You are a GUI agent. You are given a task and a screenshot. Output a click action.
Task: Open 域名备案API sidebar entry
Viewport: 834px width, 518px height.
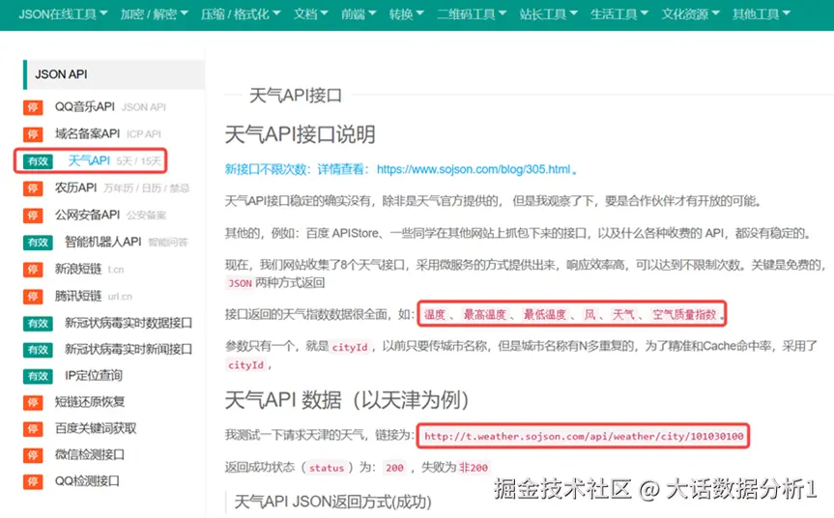(x=87, y=133)
